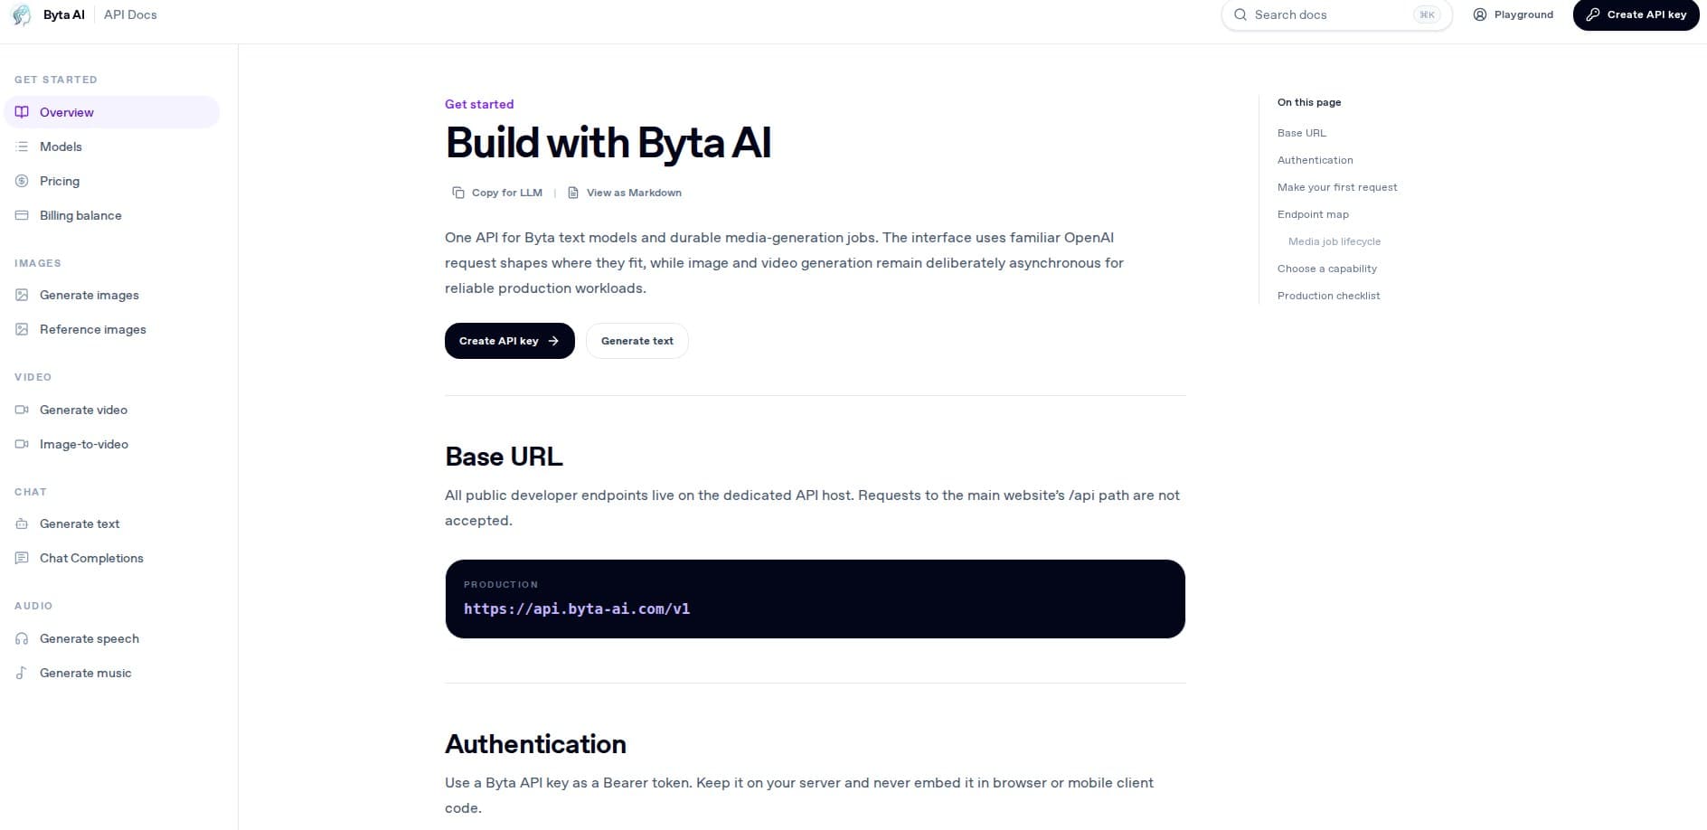Select Chat Completions in sidebar
Image resolution: width=1707 pixels, height=830 pixels.
[112, 558]
